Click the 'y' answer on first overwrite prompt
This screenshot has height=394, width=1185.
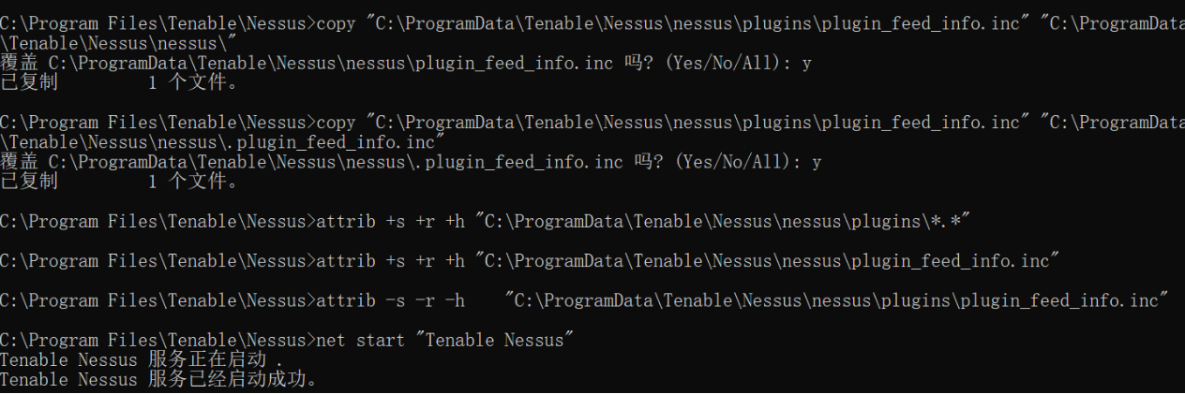(x=806, y=64)
